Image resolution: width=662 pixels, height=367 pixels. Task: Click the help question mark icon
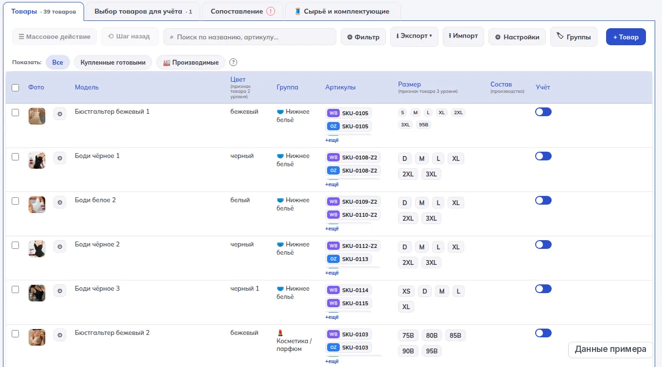[233, 62]
